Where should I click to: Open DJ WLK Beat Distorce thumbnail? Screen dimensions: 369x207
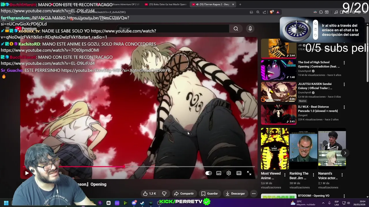[x=278, y=114]
